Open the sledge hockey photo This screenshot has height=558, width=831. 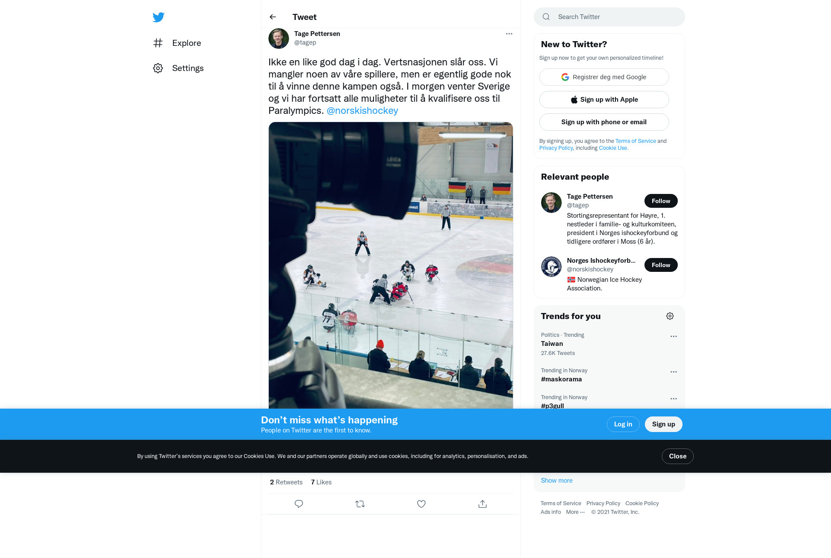[x=390, y=265]
